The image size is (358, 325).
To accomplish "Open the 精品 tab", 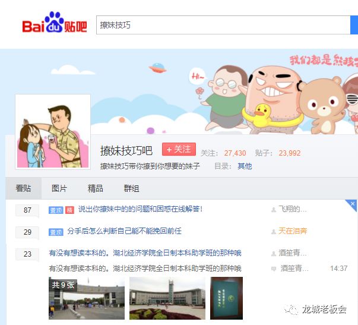I will [96, 188].
